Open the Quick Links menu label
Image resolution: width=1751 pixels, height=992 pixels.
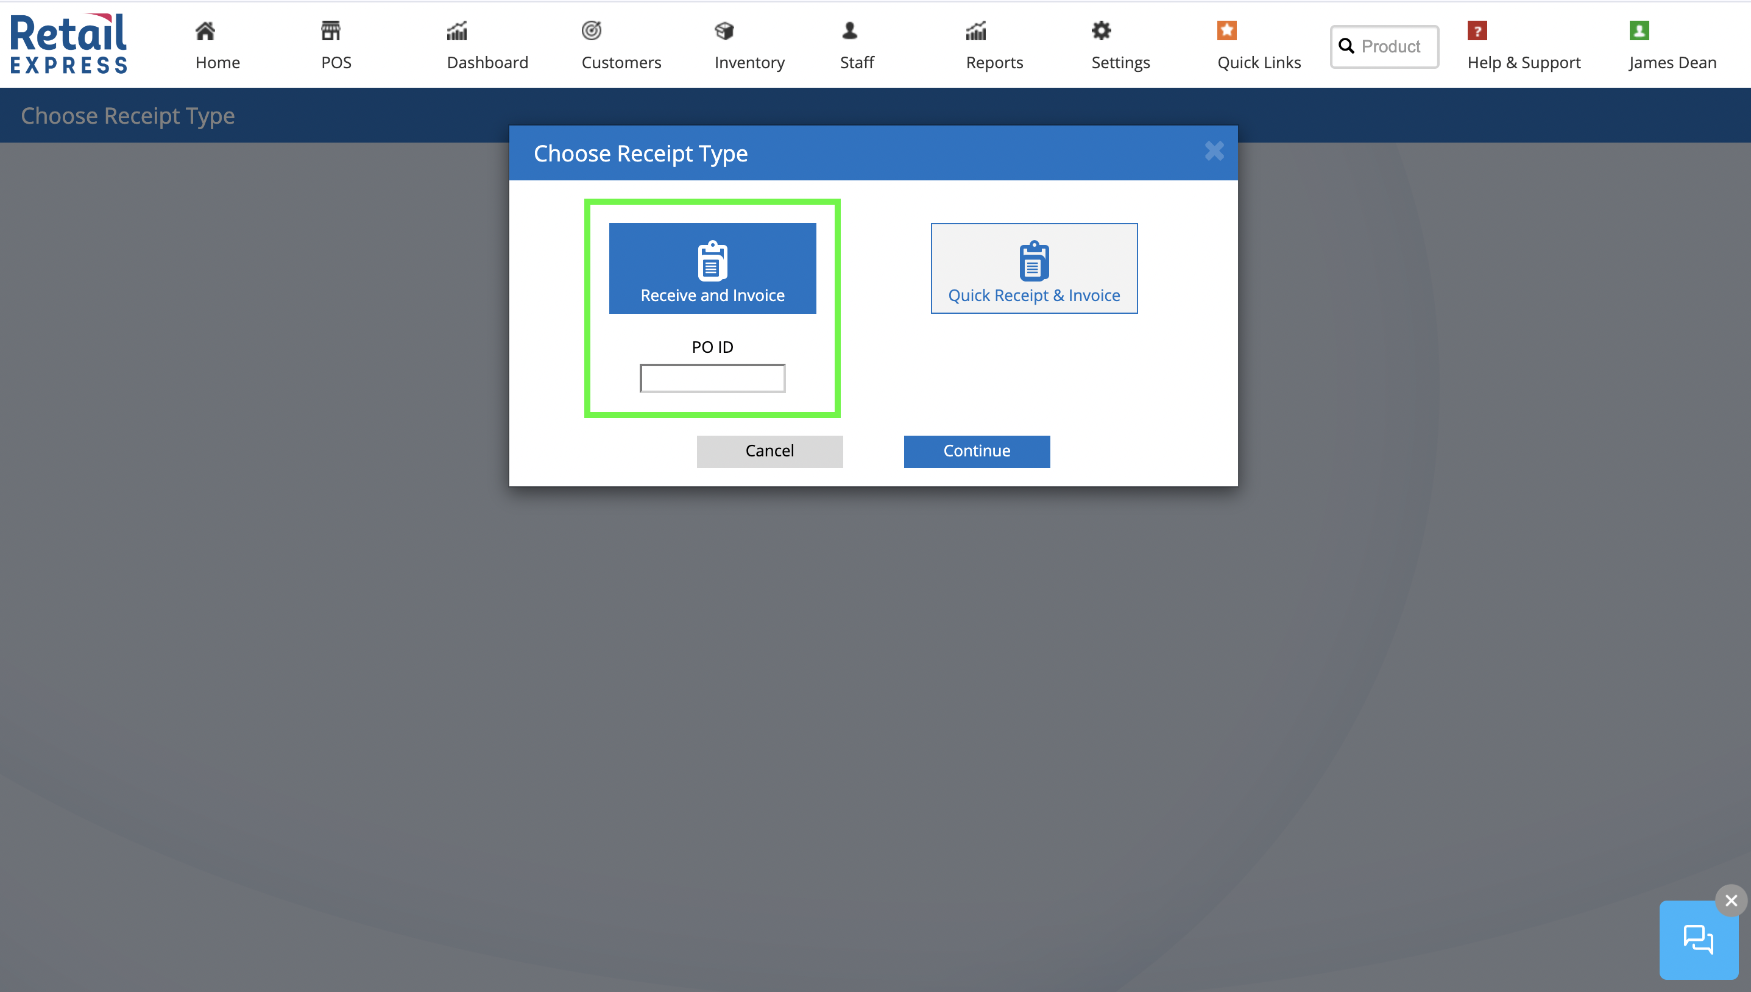1259,63
